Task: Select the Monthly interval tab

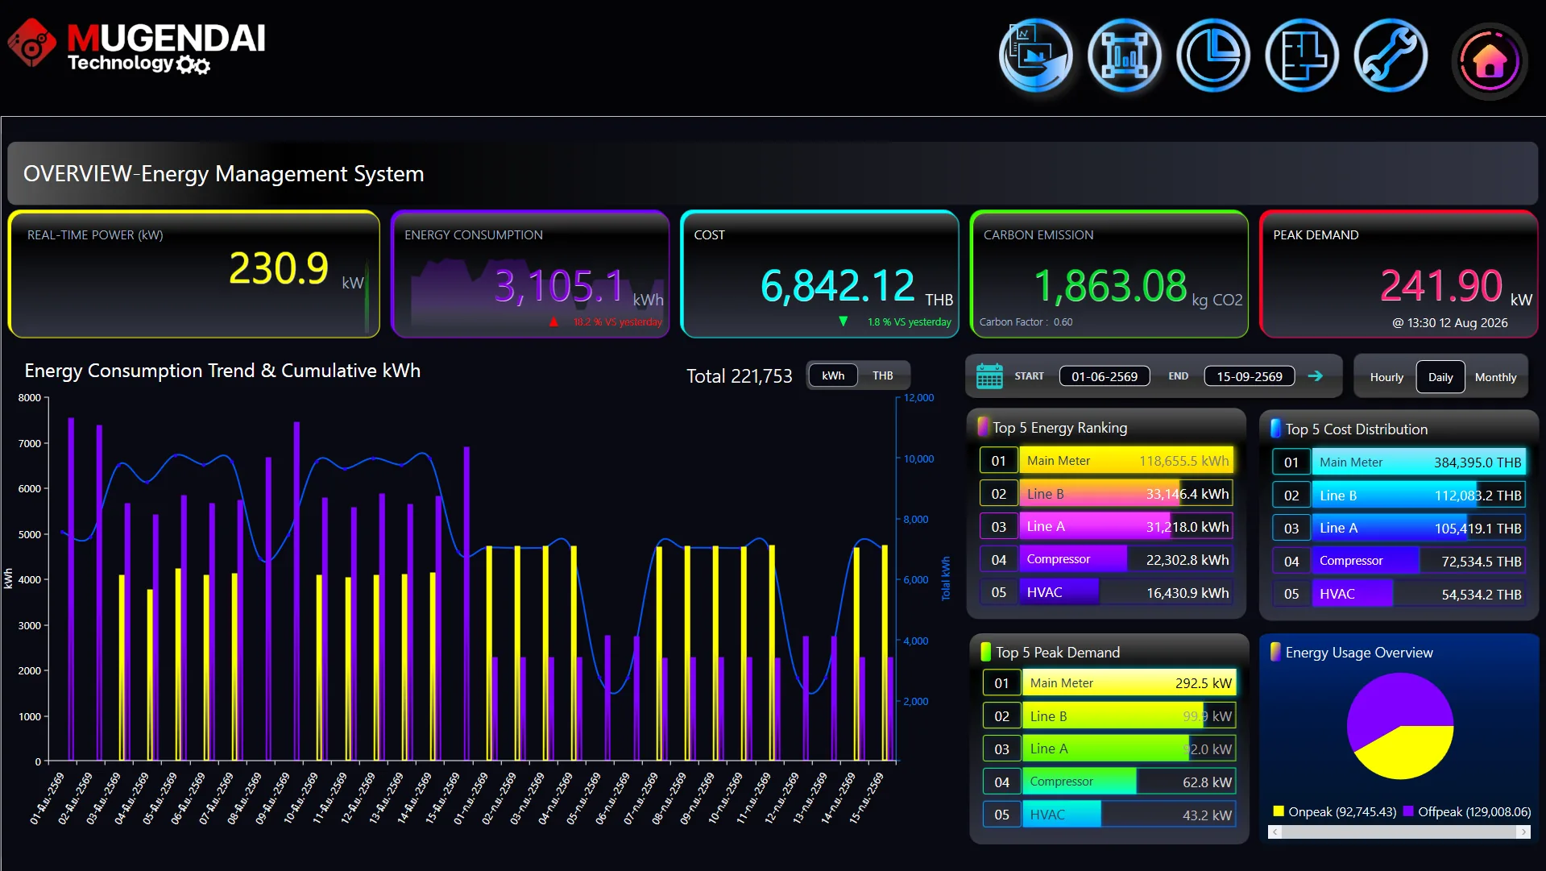Action: click(1496, 377)
